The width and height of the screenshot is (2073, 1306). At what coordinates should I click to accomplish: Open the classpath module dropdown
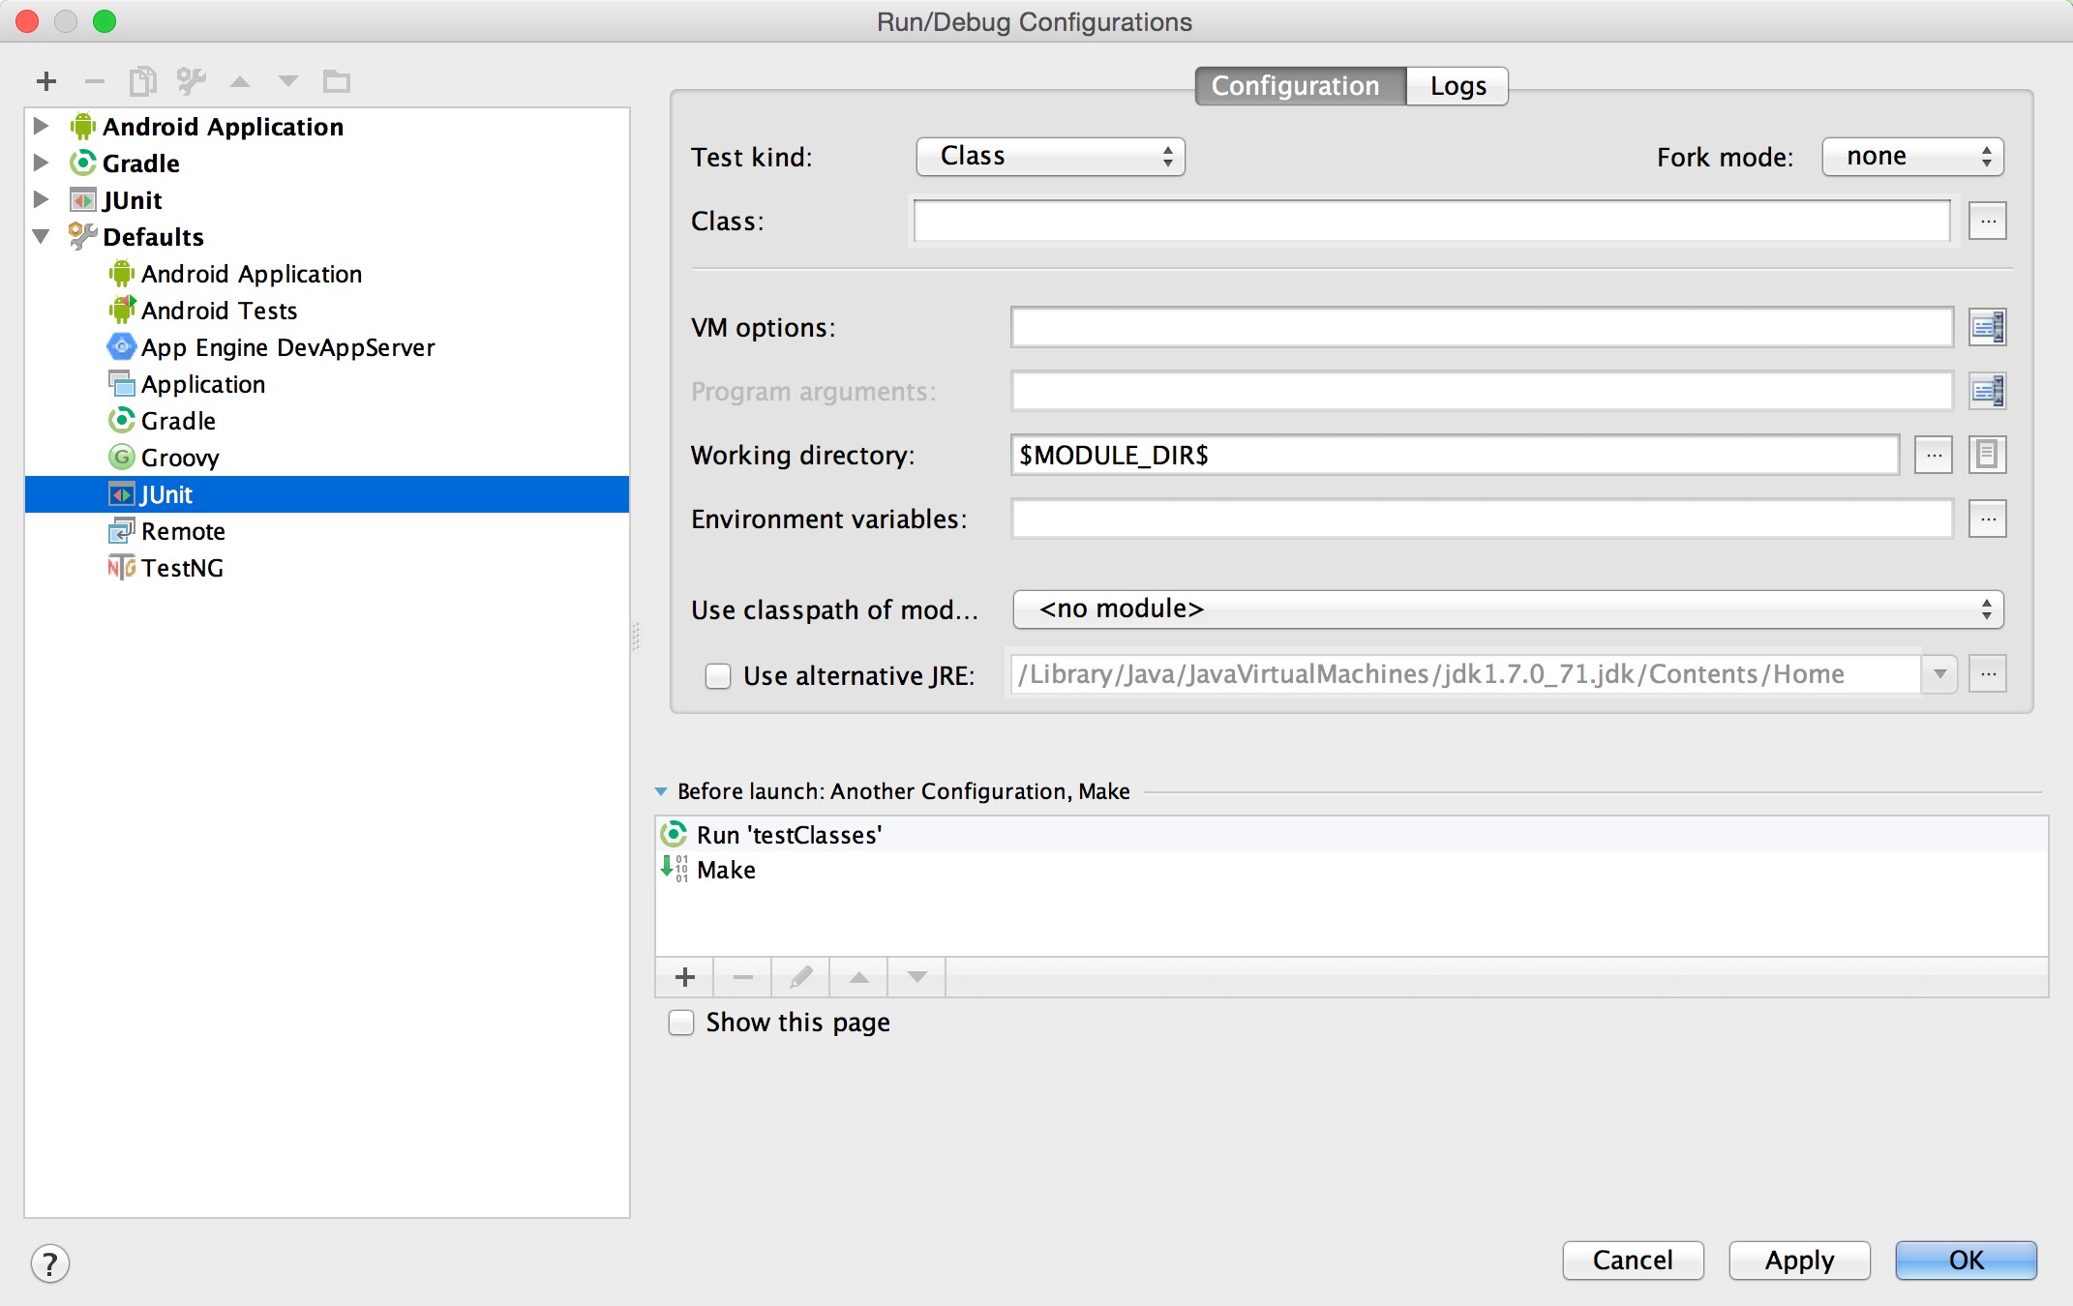point(1506,609)
